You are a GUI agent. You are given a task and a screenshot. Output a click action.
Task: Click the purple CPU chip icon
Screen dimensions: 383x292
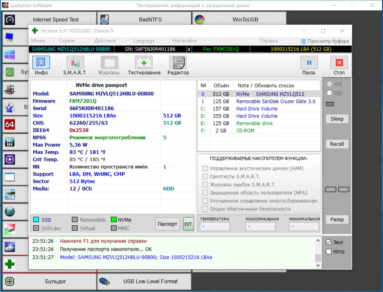pyautogui.click(x=10, y=159)
